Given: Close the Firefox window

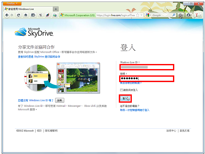Looking at the screenshot, I should 199,4.
